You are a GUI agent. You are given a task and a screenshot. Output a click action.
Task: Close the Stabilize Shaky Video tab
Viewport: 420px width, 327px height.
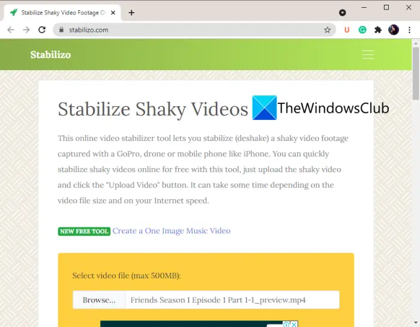tap(113, 13)
